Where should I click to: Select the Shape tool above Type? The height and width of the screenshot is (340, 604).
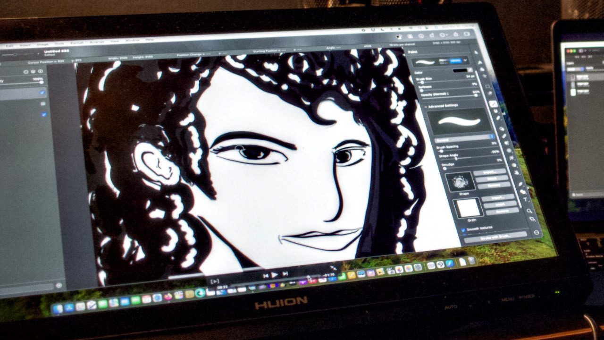522,191
